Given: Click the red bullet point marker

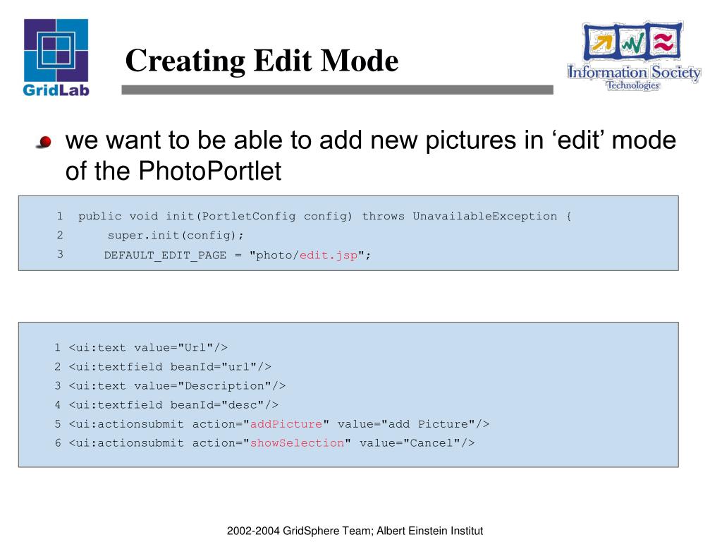Looking at the screenshot, I should 44,142.
